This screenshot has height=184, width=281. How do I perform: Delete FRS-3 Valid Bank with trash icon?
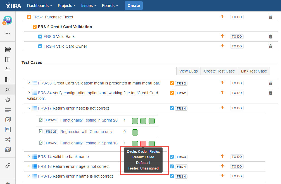tap(270, 37)
